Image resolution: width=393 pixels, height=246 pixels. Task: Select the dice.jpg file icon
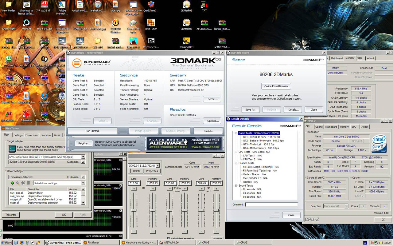(x=115, y=6)
